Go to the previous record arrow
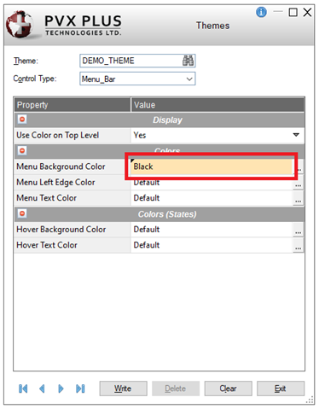Viewport: 319px width, 409px height. (x=42, y=389)
